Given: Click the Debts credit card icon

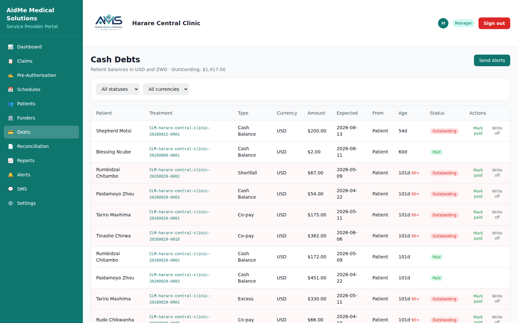Looking at the screenshot, I should coord(11,132).
